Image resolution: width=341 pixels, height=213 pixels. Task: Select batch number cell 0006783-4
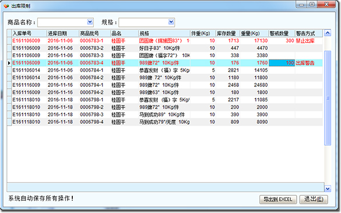(x=94, y=63)
